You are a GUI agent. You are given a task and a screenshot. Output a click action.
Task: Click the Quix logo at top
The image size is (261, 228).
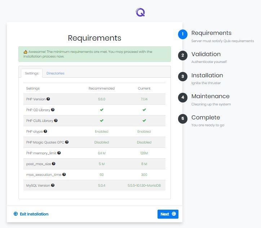[x=140, y=12]
